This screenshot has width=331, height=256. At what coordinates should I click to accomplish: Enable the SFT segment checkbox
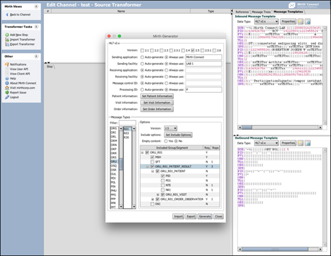pyautogui.click(x=152, y=162)
